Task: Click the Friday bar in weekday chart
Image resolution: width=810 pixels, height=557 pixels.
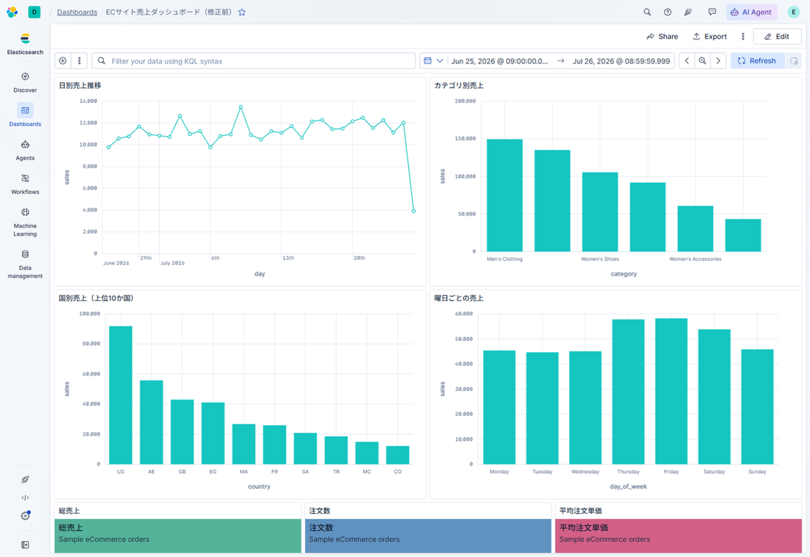Action: coord(671,391)
